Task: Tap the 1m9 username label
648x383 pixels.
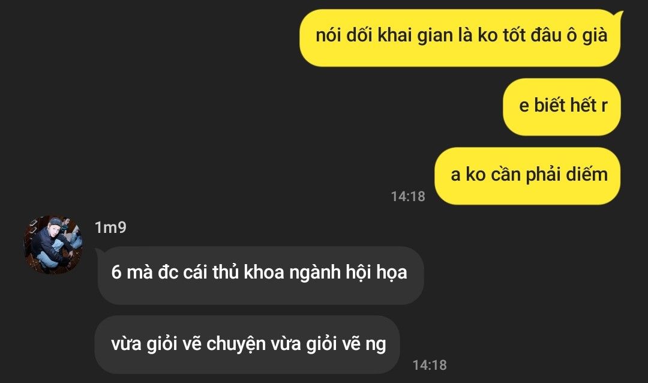Action: click(110, 228)
